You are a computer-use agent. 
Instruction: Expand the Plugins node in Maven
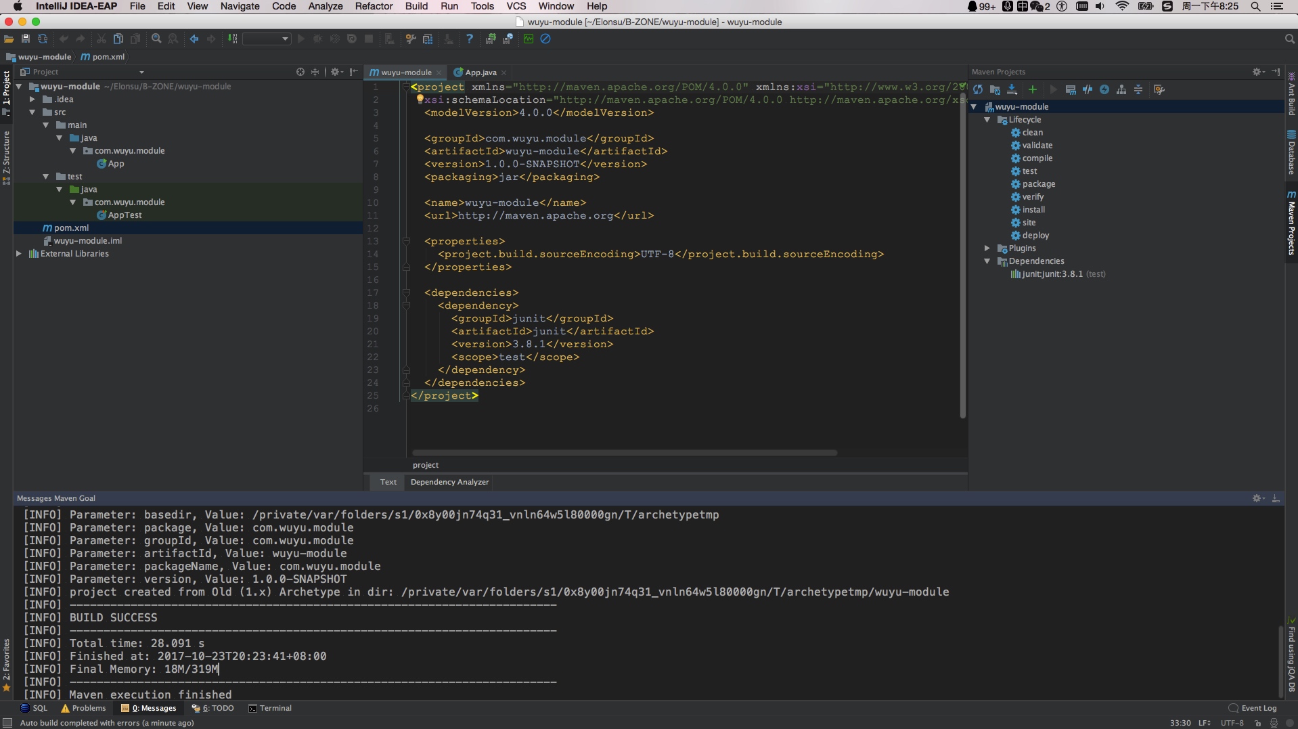click(987, 248)
